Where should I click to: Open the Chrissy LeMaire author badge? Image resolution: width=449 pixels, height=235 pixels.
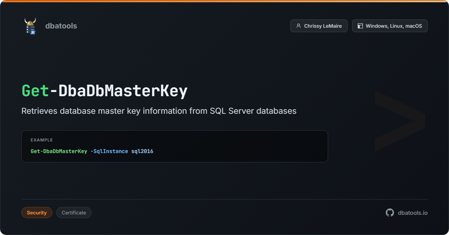pyautogui.click(x=319, y=26)
